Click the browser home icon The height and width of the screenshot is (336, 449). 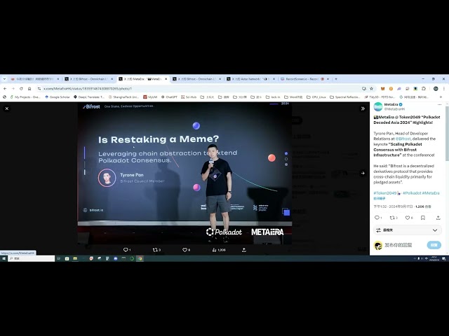(x=29, y=89)
